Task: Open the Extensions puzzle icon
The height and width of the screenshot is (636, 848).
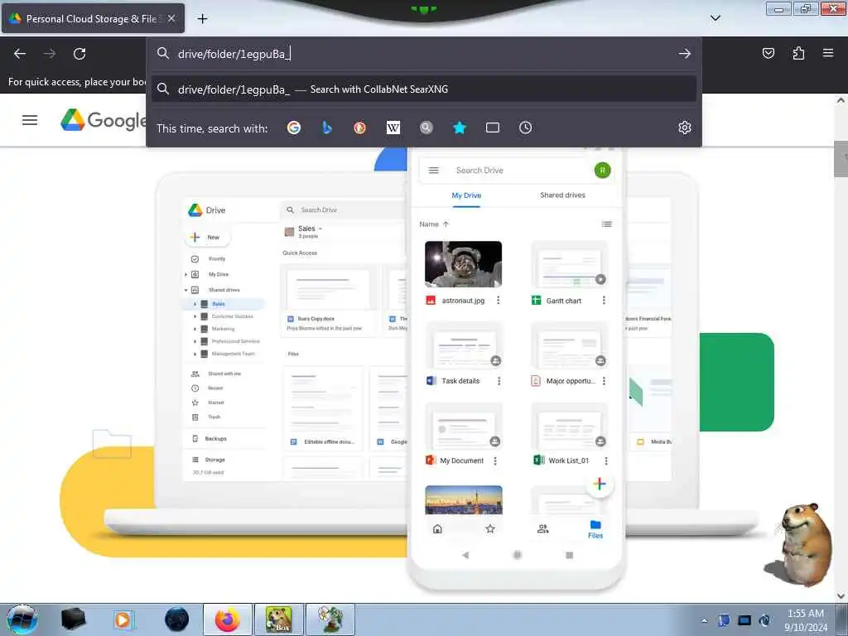Action: coord(798,53)
